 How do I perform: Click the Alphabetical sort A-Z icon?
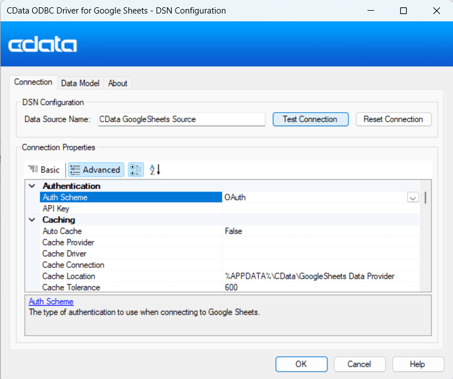tap(155, 170)
